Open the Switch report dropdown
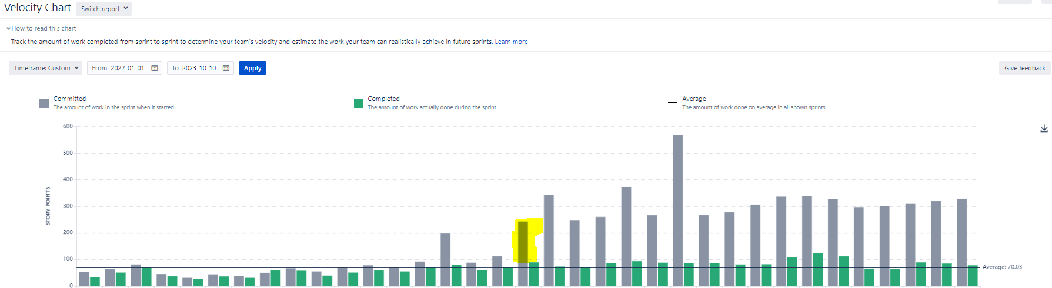Viewport: 1052px width, 288px height. click(103, 9)
